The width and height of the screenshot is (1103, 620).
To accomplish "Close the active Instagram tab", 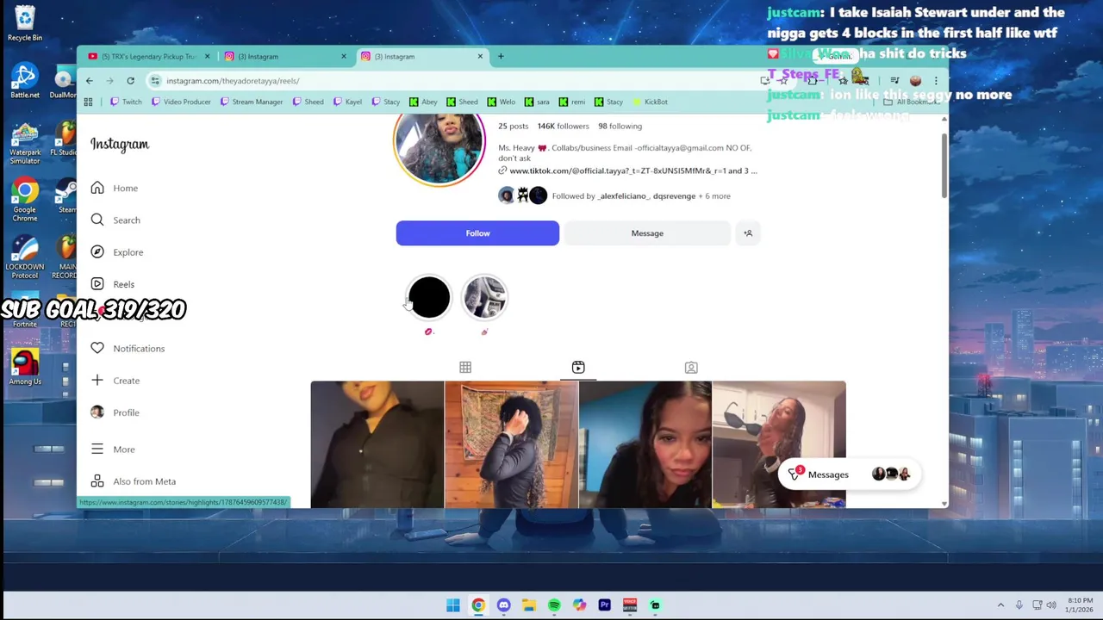I will (480, 57).
